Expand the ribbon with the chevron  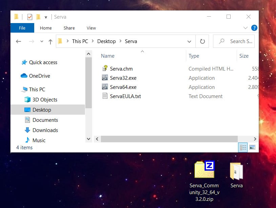[x=246, y=28]
